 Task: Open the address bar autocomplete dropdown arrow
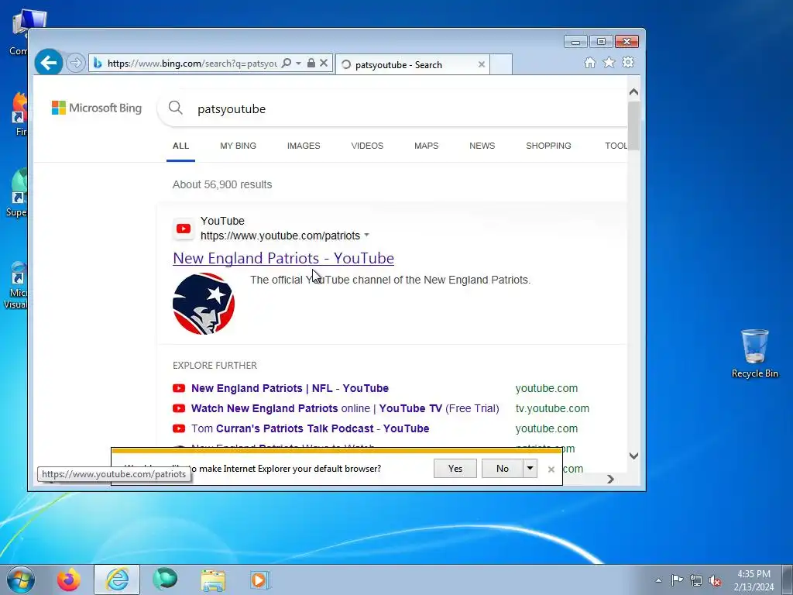(298, 64)
